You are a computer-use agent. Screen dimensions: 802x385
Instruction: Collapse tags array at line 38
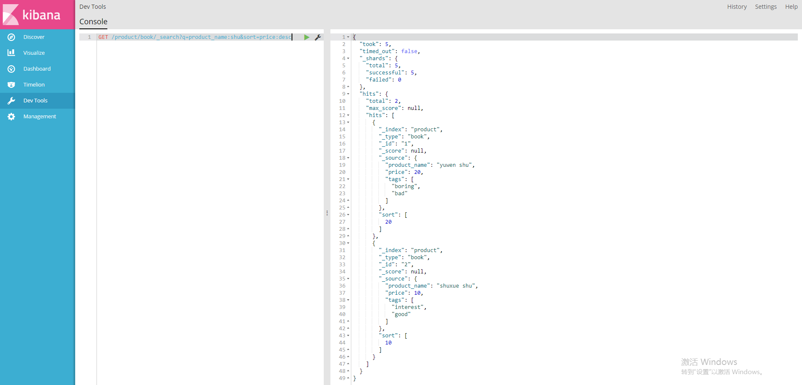(348, 300)
